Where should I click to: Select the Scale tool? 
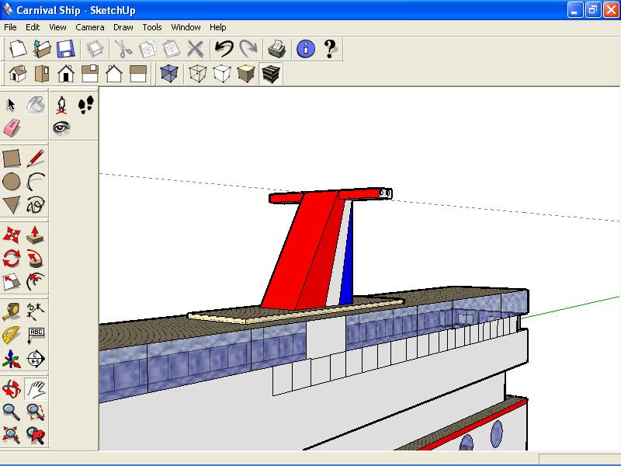(11, 282)
